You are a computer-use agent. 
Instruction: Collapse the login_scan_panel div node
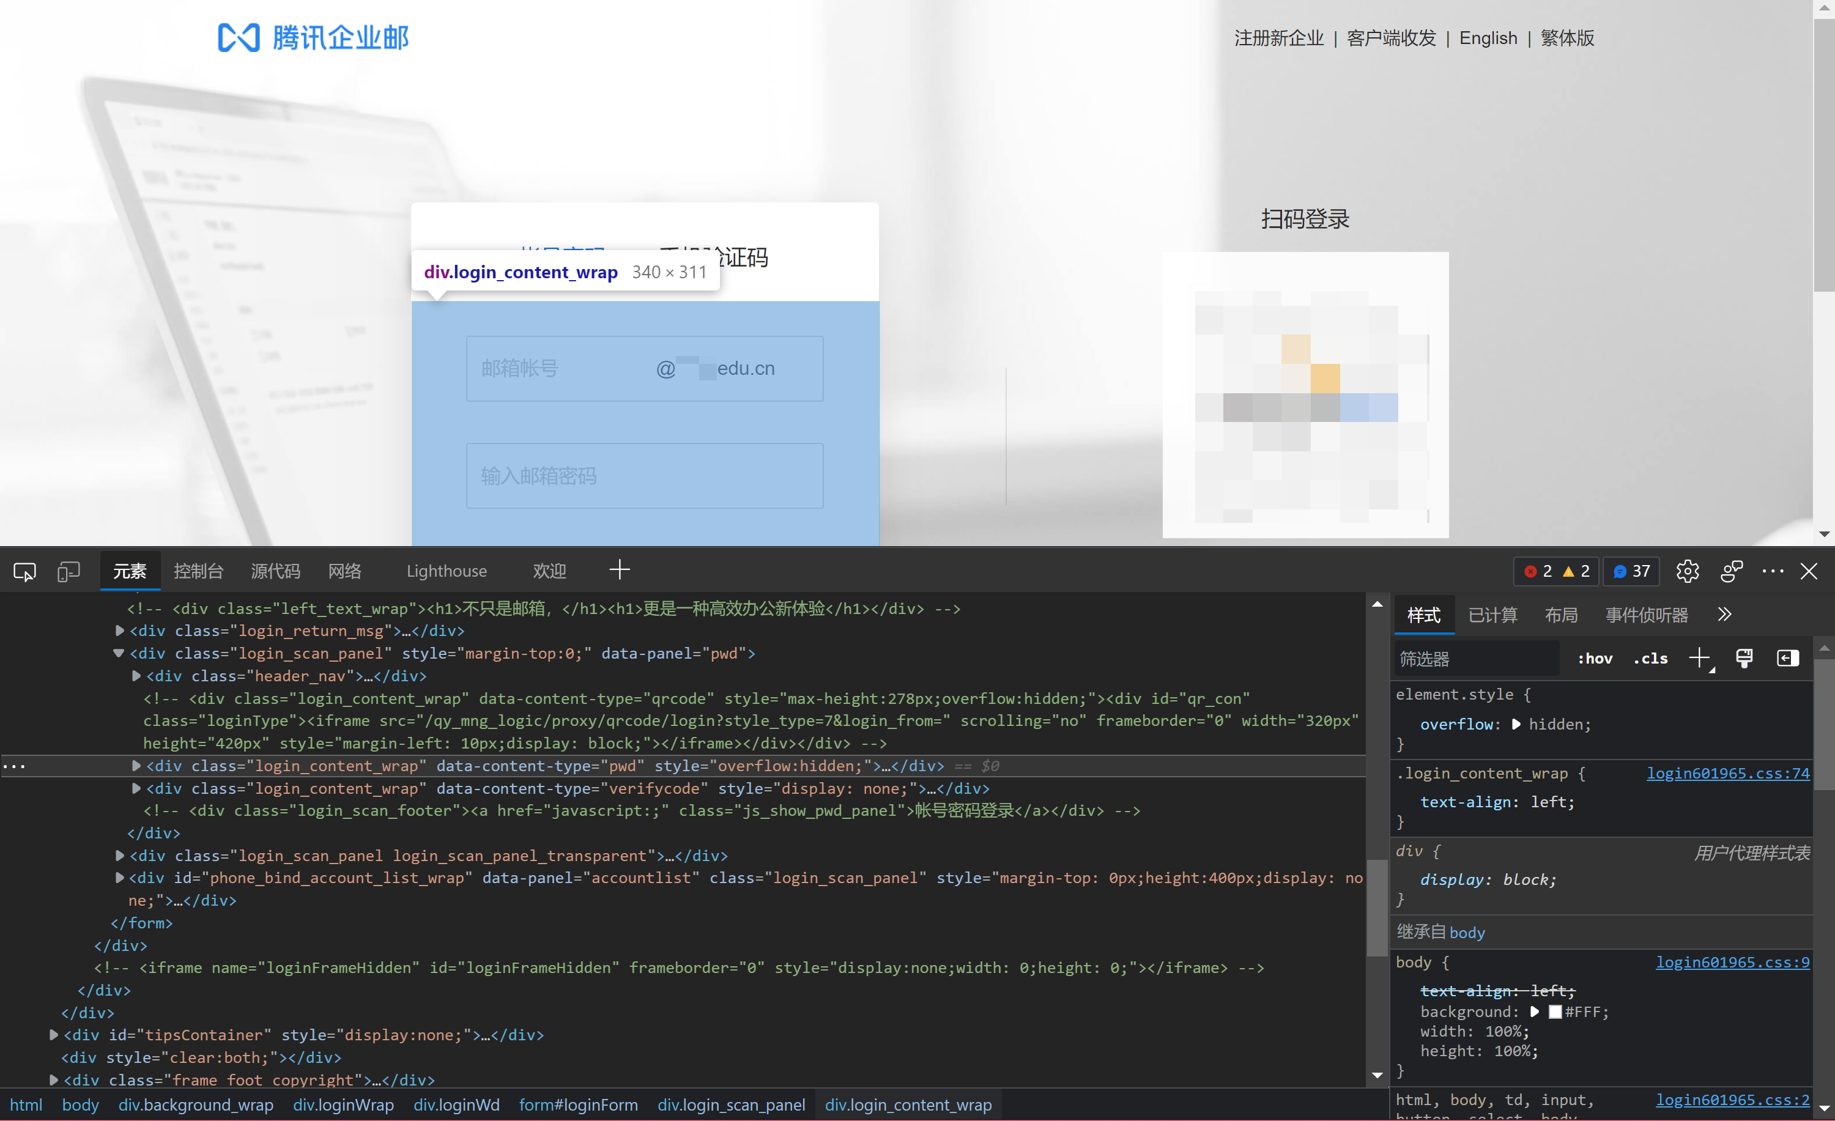(x=119, y=653)
